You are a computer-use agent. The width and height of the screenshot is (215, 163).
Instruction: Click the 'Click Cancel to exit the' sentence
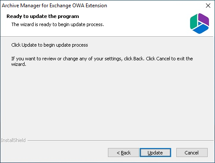point(169,59)
